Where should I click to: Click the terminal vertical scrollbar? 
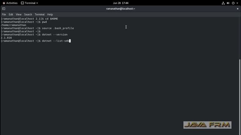pos(239,97)
